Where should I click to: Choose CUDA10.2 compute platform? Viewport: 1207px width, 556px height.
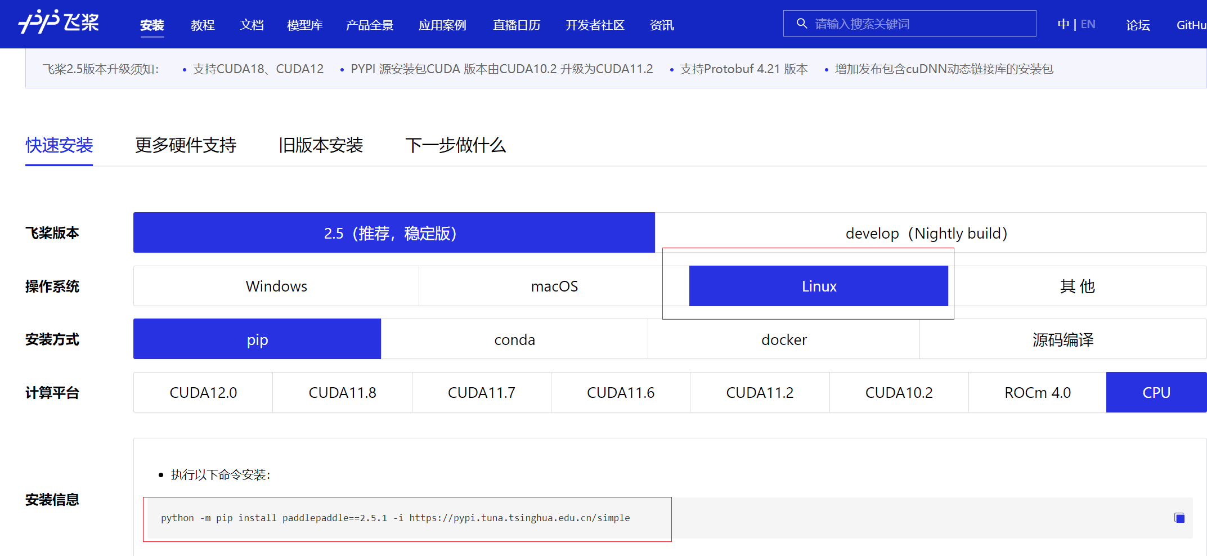pyautogui.click(x=899, y=392)
